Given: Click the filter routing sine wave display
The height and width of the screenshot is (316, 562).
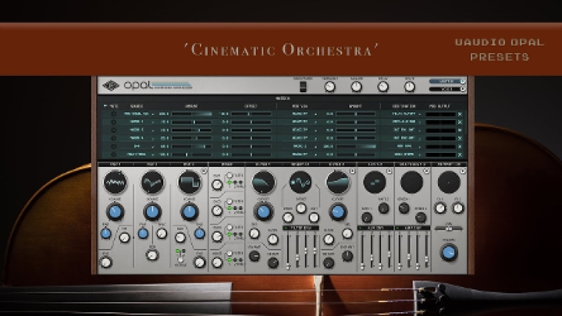Looking at the screenshot, I should point(301,182).
